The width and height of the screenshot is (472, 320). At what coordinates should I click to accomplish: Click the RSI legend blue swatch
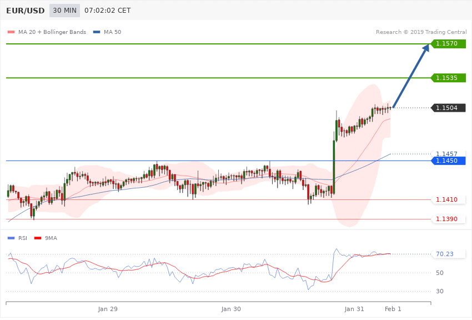11,238
